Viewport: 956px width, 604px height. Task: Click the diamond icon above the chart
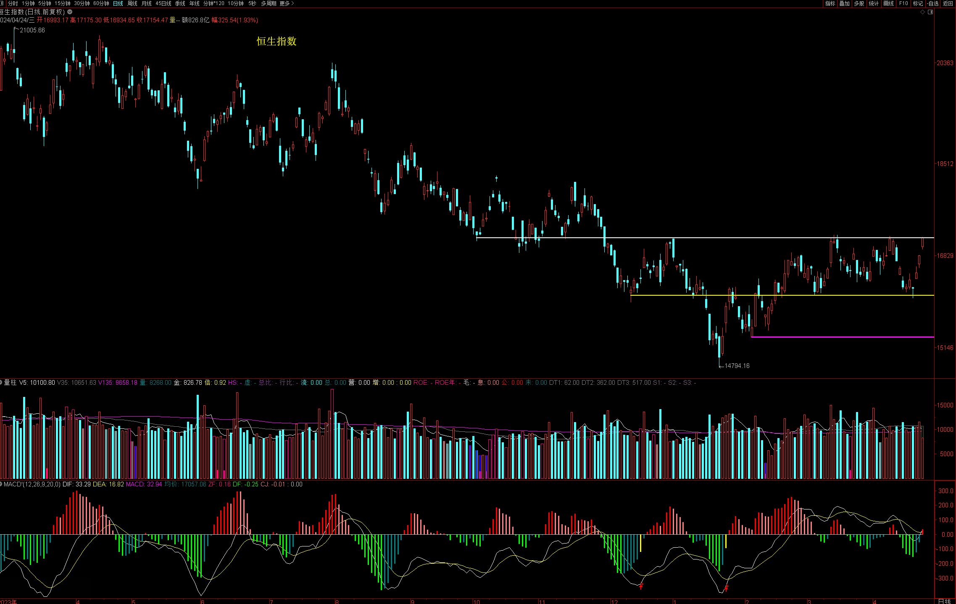point(922,12)
